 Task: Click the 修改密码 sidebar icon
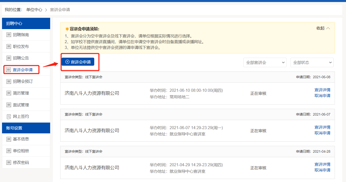tap(9, 162)
